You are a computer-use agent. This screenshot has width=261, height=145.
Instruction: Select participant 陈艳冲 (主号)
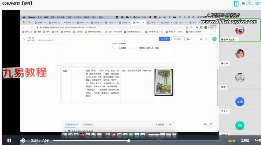[240, 30]
